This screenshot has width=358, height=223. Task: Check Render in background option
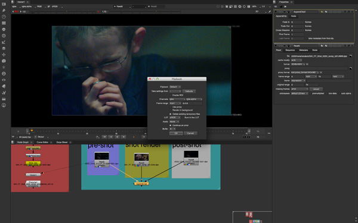pyautogui.click(x=171, y=110)
